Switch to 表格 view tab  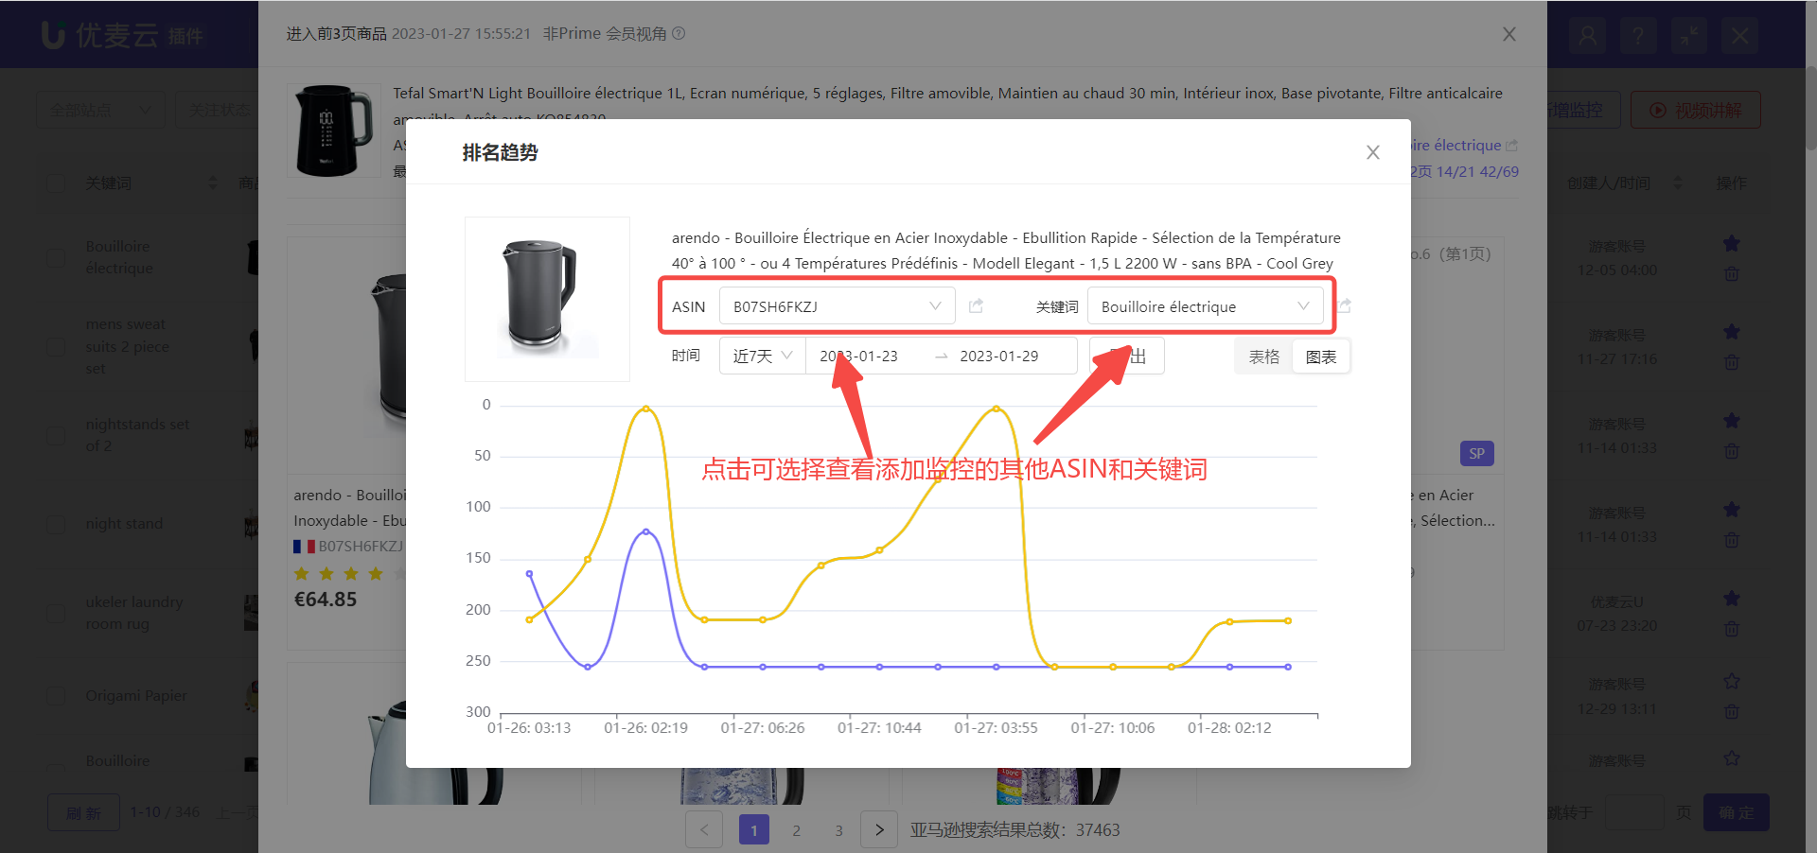(x=1263, y=357)
